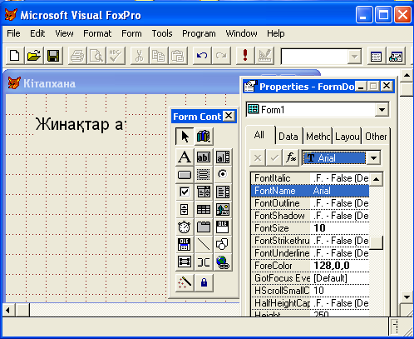This screenshot has width=414, height=339.
Task: Select the Text Box control icon
Action: click(x=204, y=157)
